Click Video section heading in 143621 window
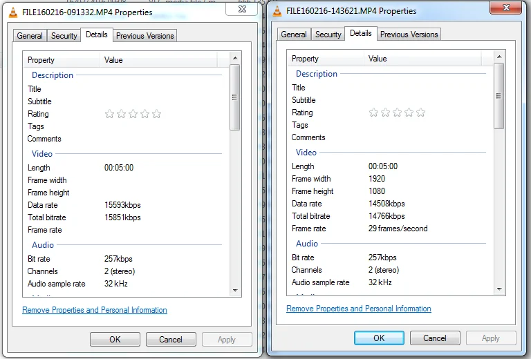Viewport: 531px width, 359px height. [x=306, y=153]
